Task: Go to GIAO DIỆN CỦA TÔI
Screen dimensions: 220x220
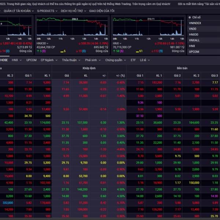Action: tap(102, 11)
